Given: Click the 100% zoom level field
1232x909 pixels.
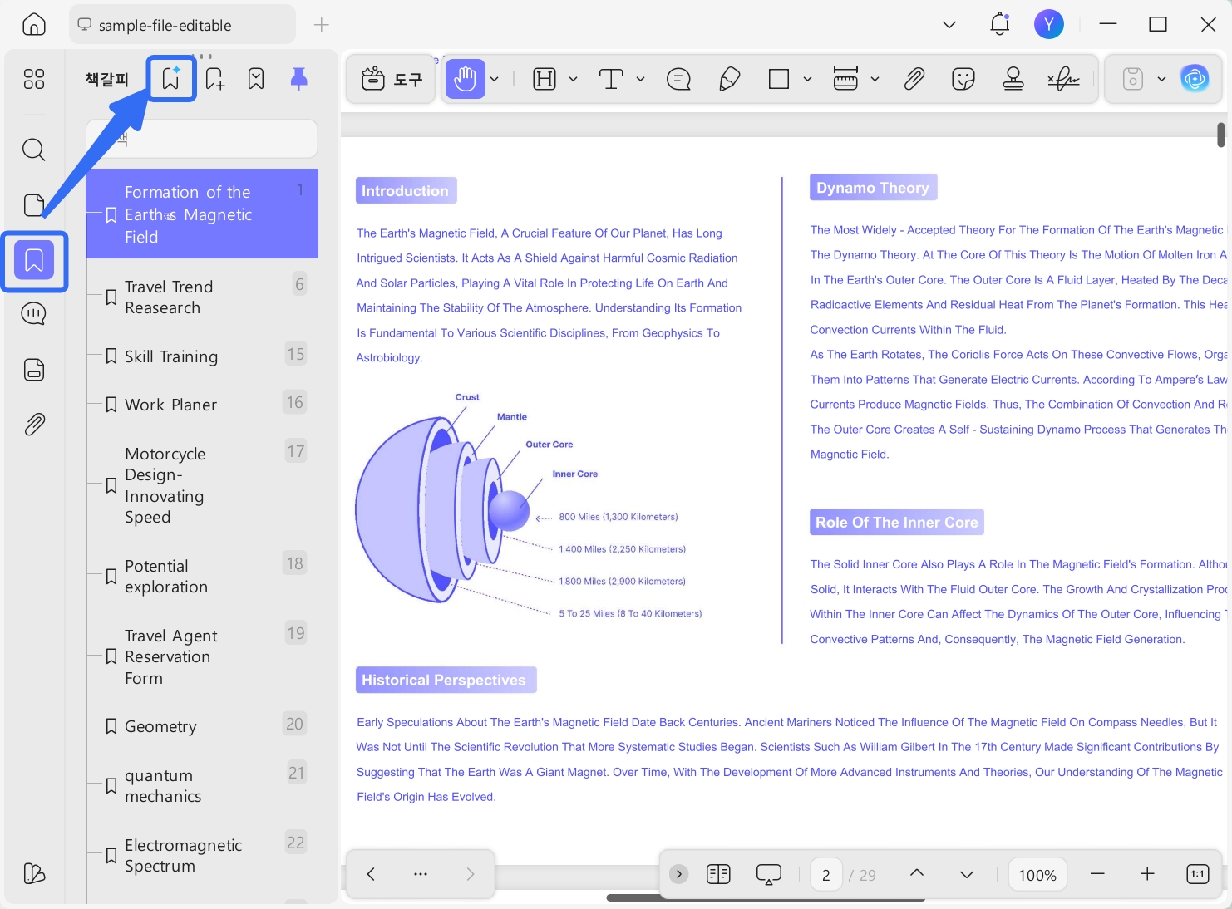Looking at the screenshot, I should pyautogui.click(x=1037, y=875).
